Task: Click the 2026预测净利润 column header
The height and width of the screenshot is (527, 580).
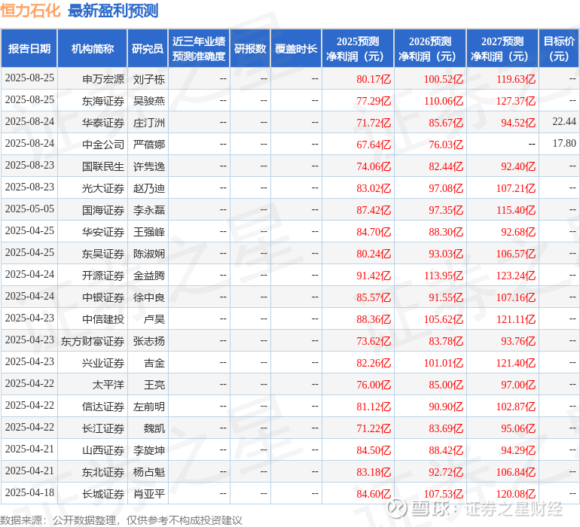Action: [x=430, y=48]
